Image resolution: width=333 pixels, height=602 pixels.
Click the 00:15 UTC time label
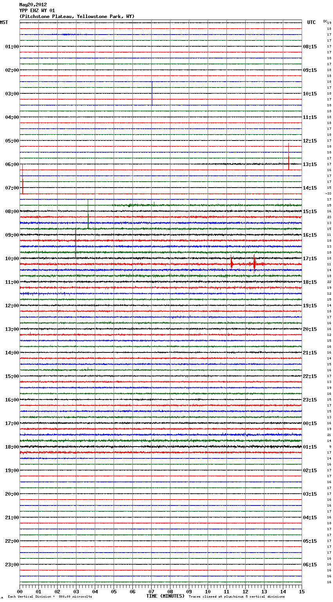(x=310, y=423)
